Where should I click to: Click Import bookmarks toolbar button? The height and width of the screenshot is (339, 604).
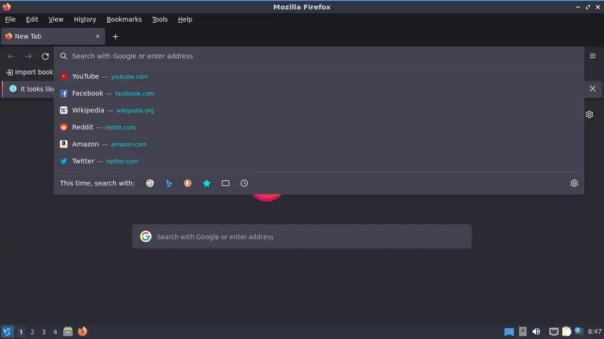pos(30,72)
